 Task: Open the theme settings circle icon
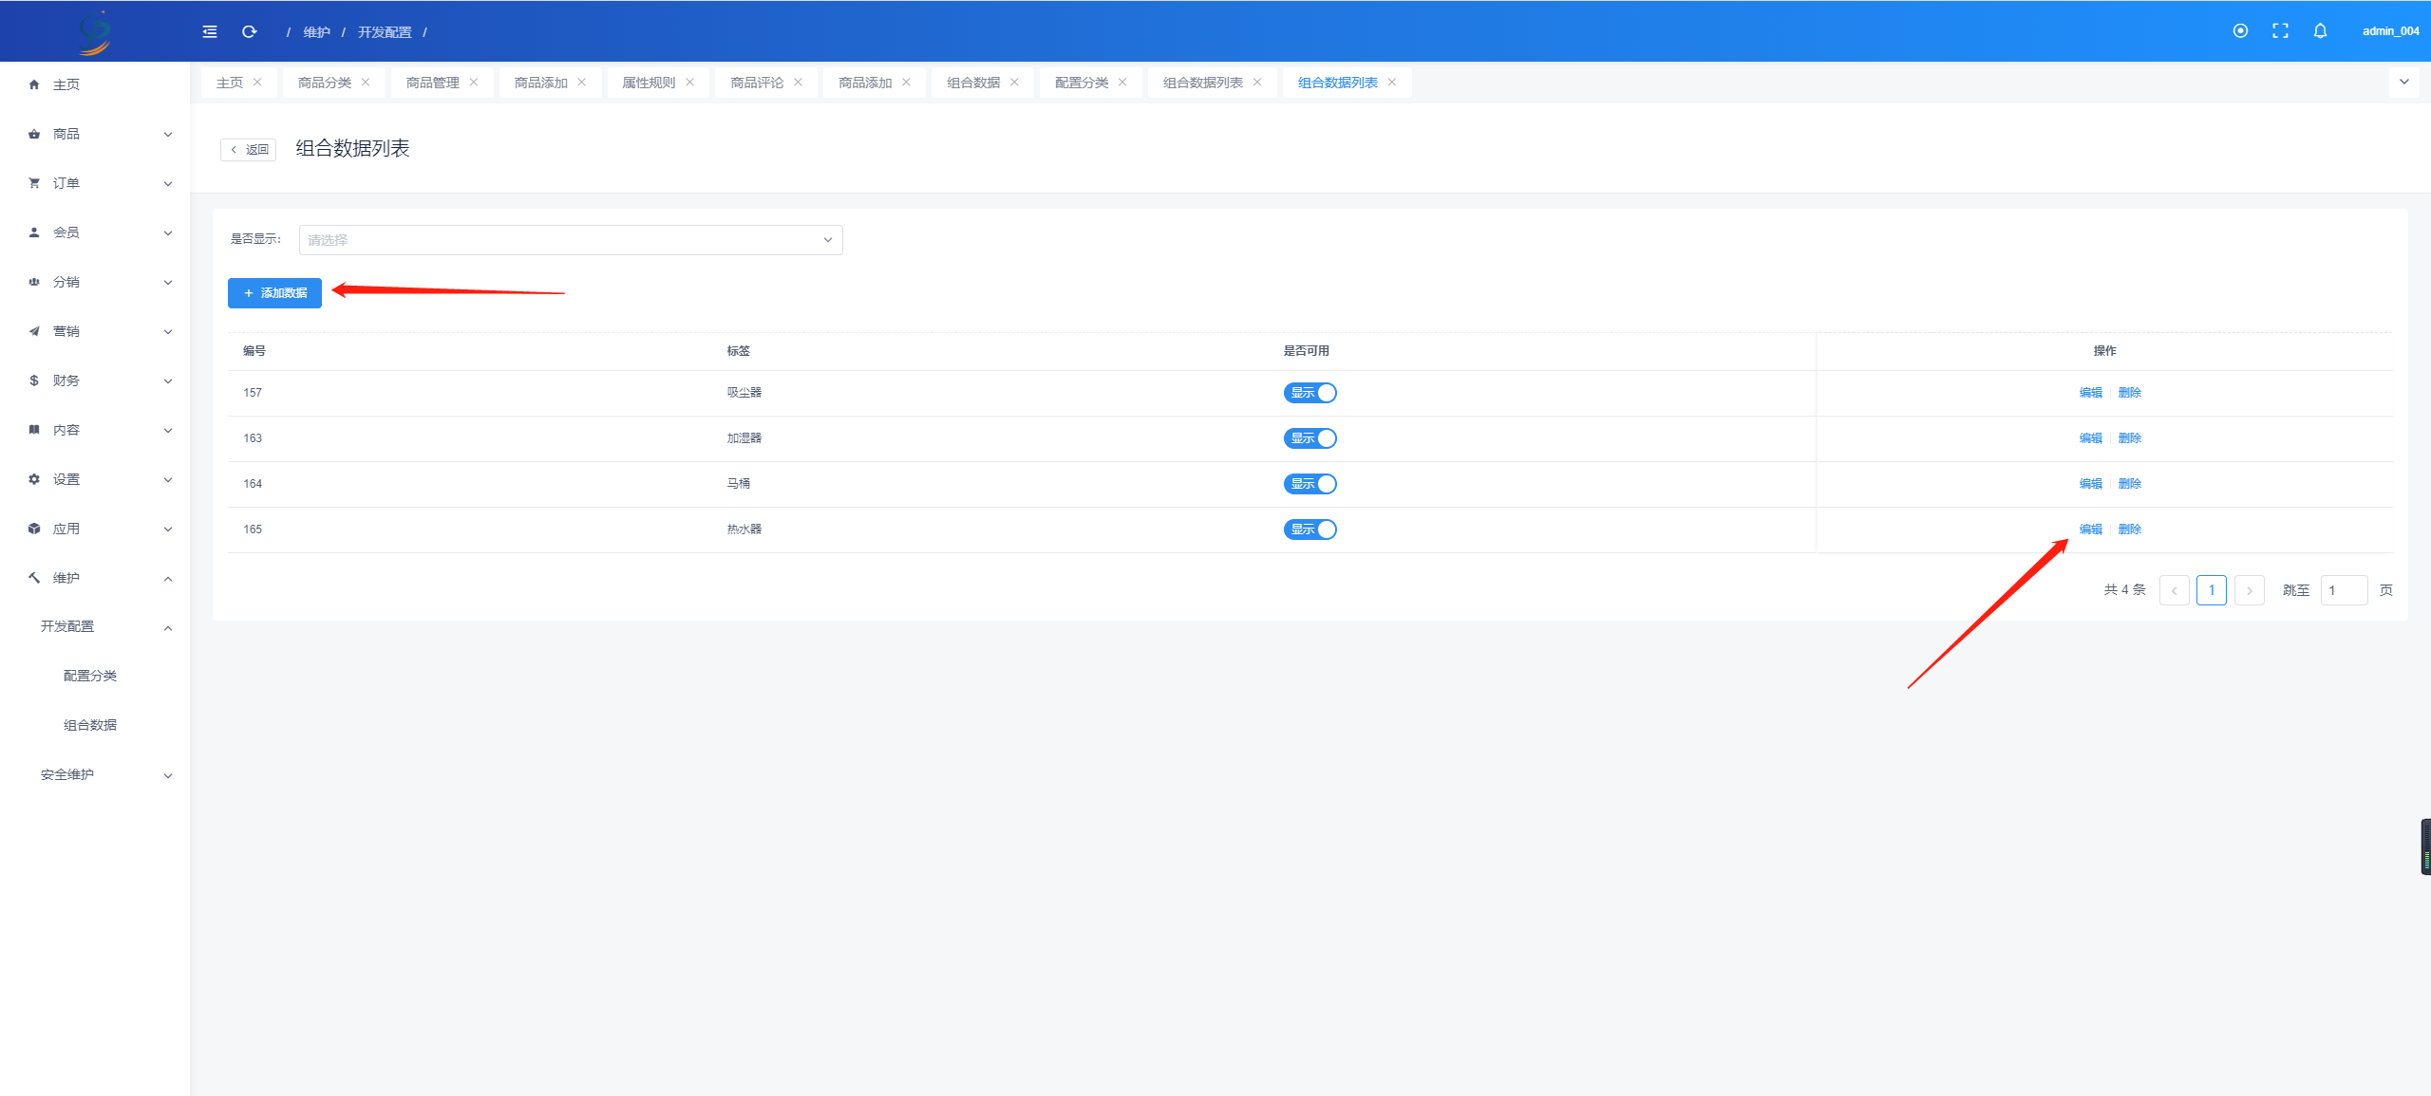click(x=2240, y=30)
